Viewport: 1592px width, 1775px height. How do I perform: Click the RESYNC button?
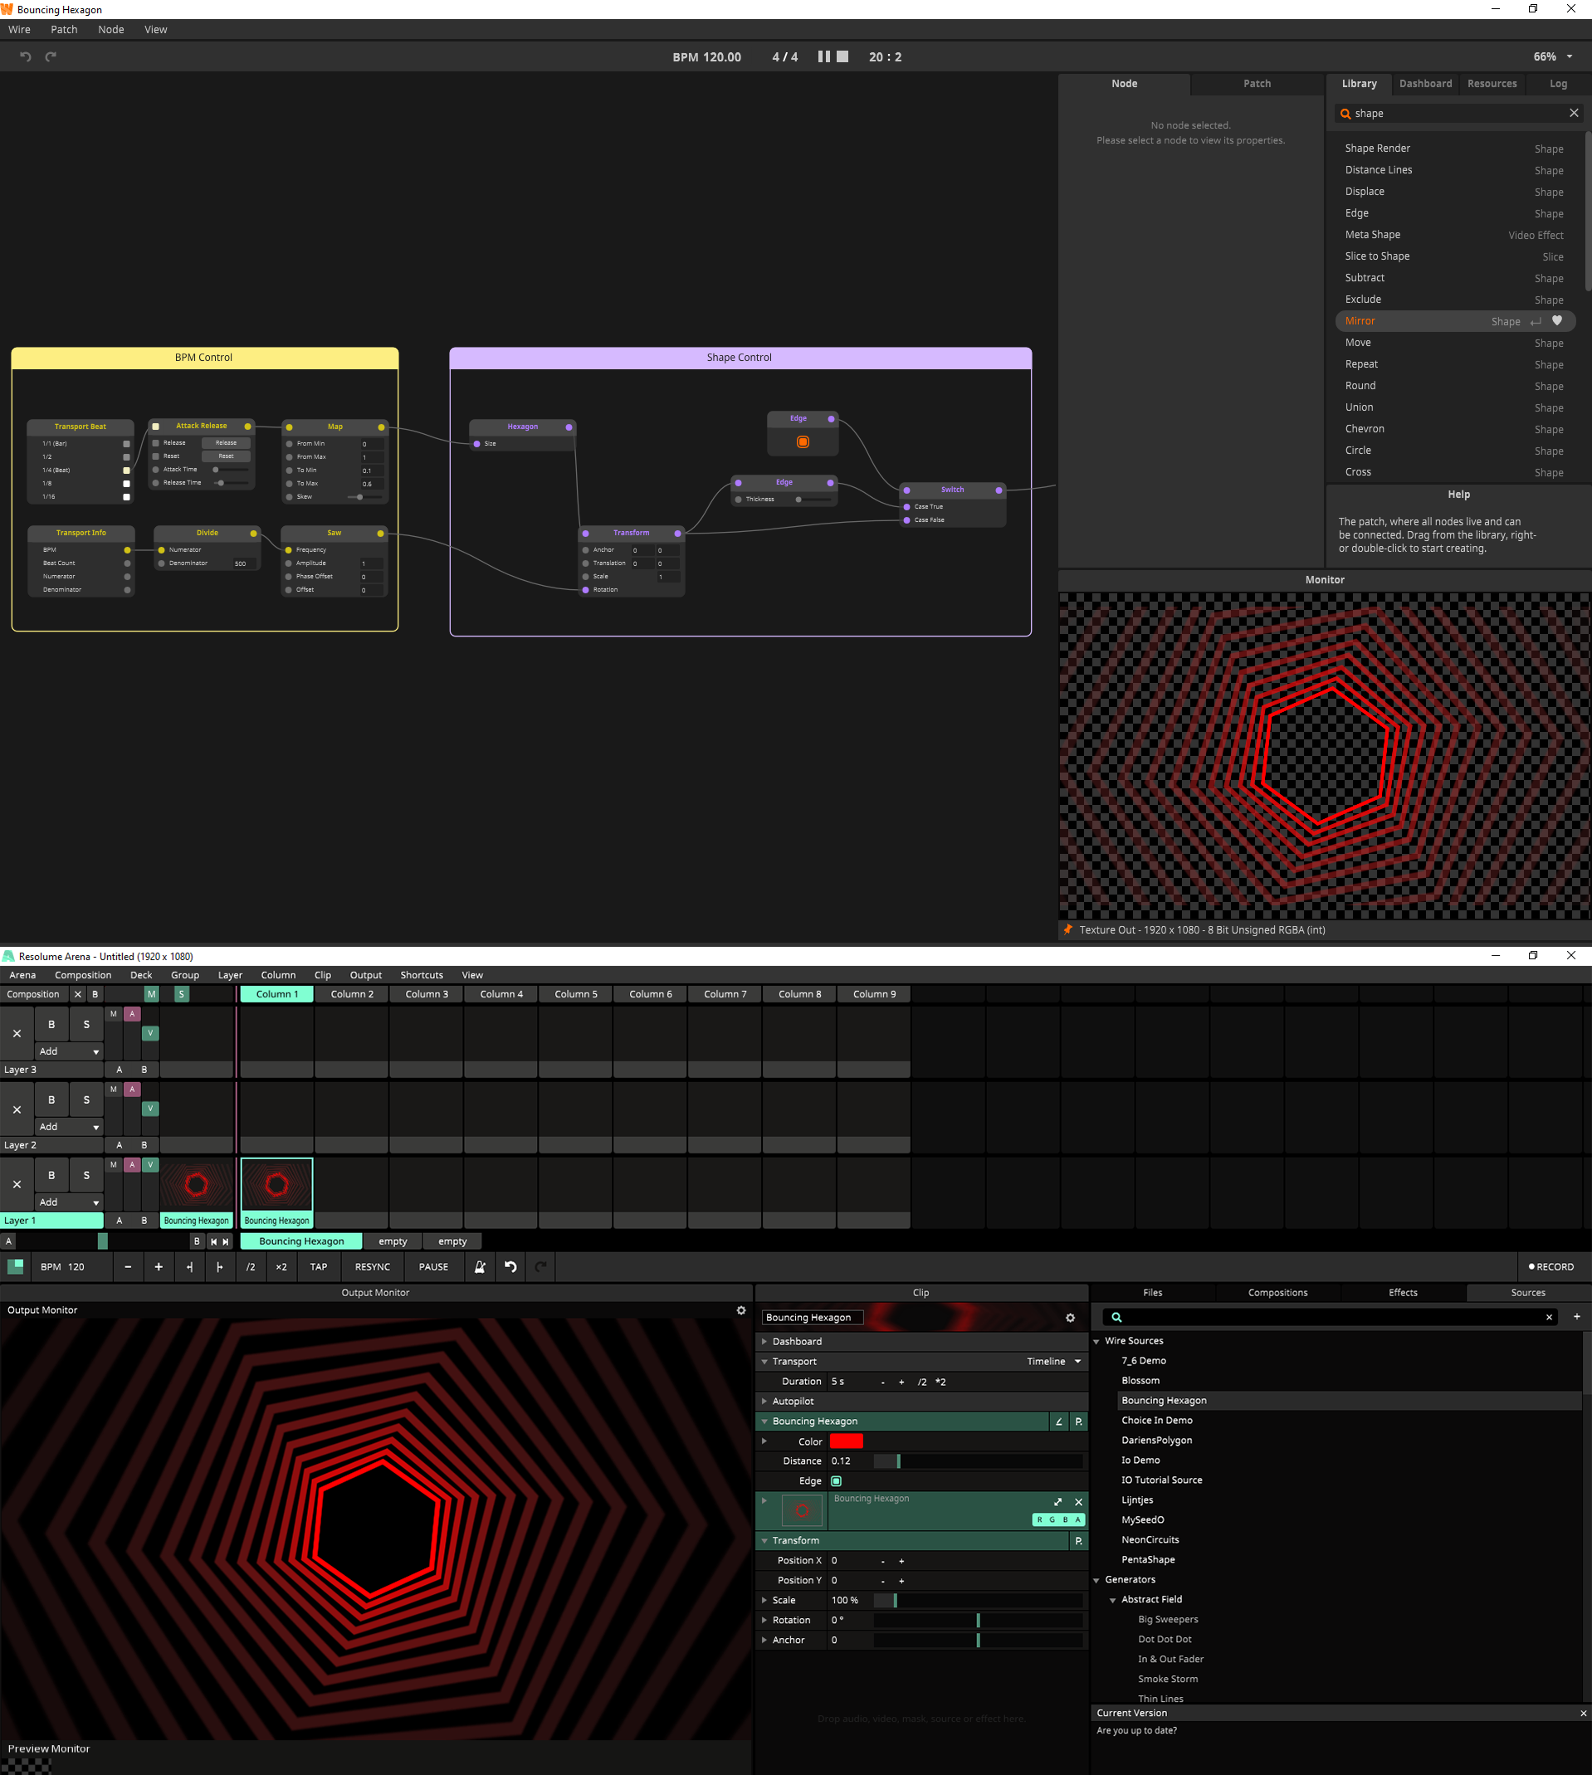[373, 1266]
